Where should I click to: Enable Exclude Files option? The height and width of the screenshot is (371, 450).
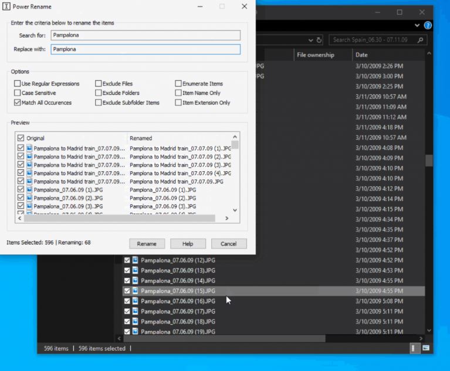(99, 83)
